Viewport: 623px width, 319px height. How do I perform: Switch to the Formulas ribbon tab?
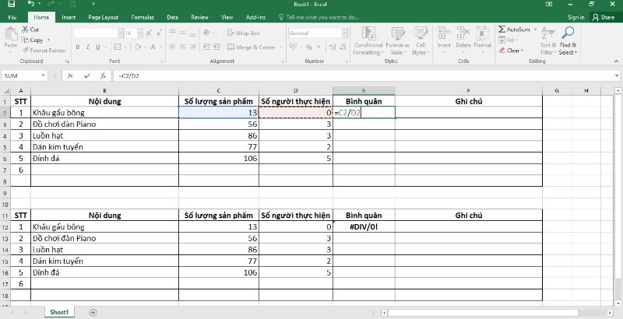pyautogui.click(x=142, y=16)
